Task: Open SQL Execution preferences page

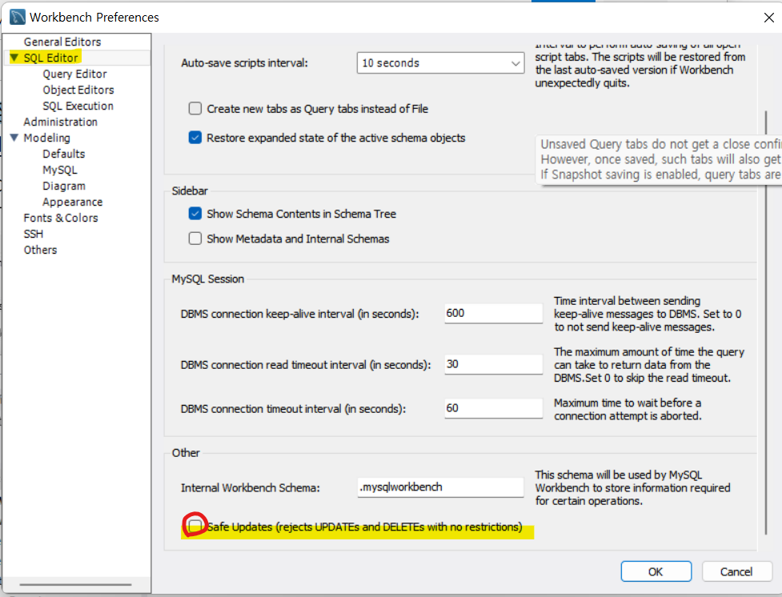Action: click(x=78, y=106)
